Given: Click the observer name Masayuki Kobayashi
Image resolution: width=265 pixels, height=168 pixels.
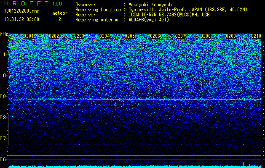Looking at the screenshot, I should click(151, 5).
